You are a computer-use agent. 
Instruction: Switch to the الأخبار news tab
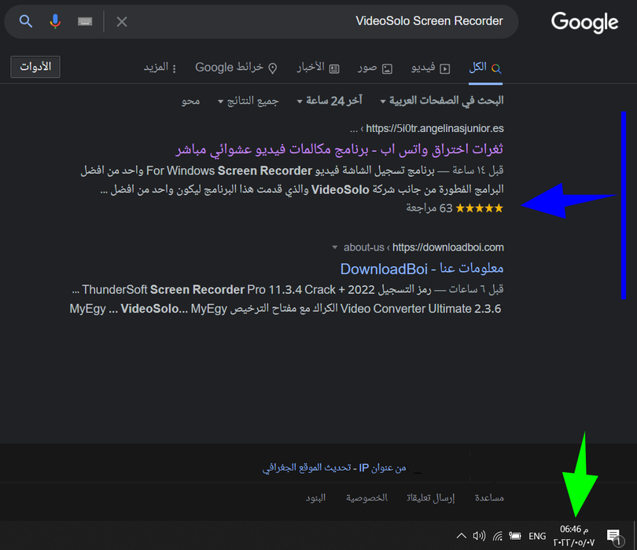pos(318,68)
